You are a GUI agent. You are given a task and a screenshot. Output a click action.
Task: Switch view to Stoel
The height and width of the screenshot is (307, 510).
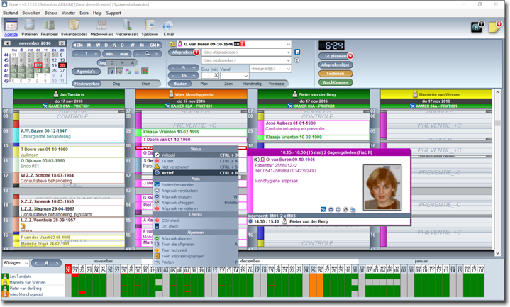(x=145, y=84)
